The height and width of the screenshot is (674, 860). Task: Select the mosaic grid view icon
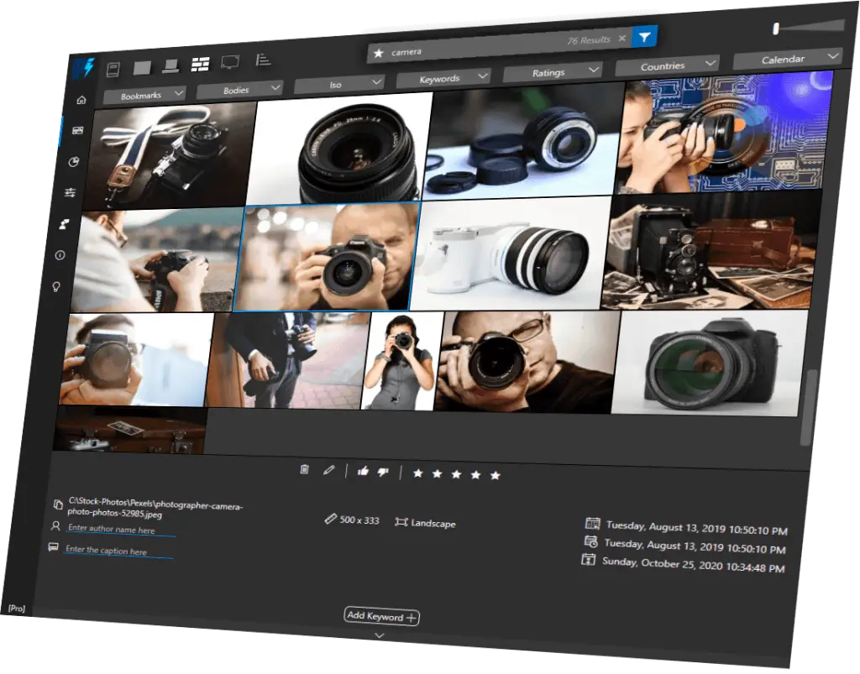point(200,65)
